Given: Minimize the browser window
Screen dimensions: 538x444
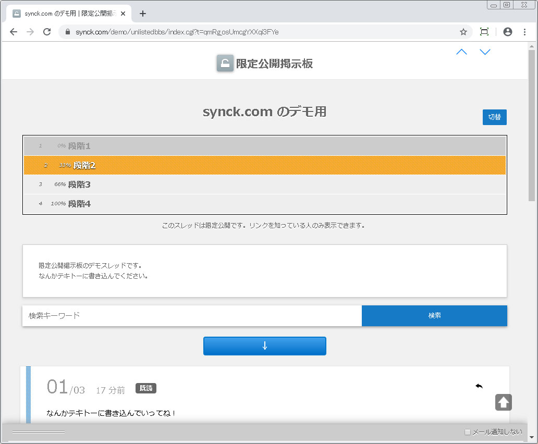Looking at the screenshot, I should [494, 5].
